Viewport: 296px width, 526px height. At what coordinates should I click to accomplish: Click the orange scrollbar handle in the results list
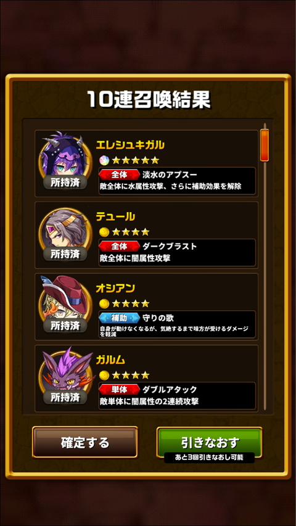point(265,146)
